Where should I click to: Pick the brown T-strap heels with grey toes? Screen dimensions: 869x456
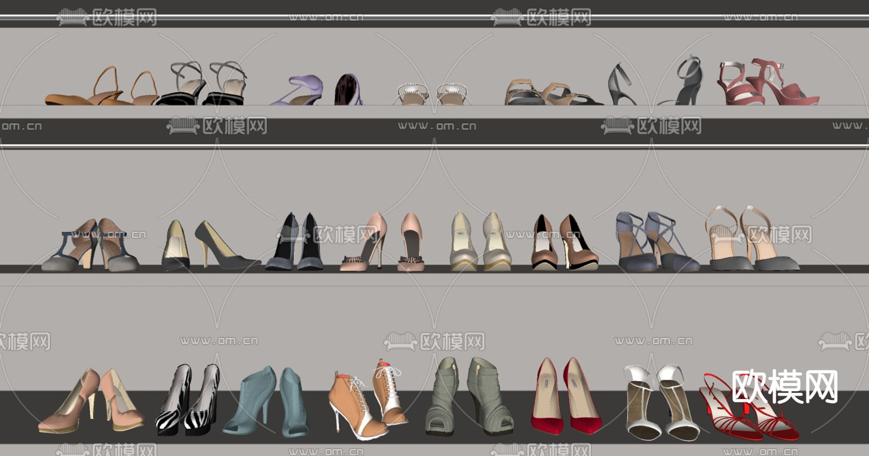(x=90, y=244)
